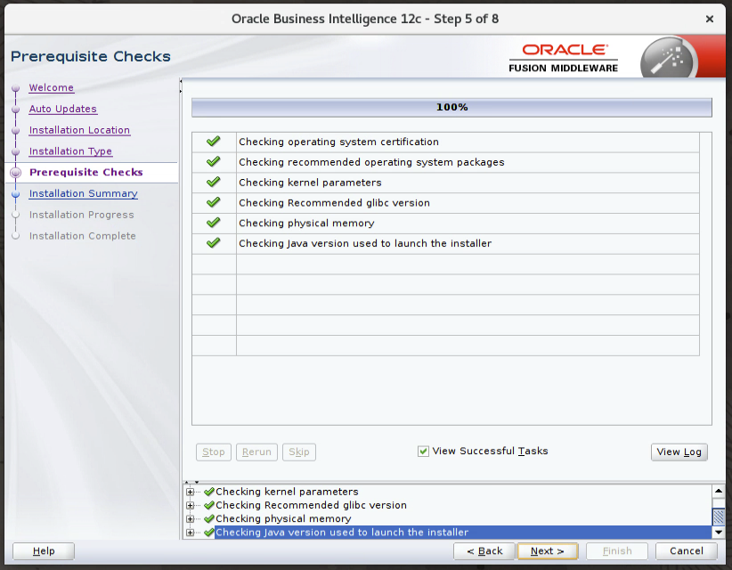Viewport: 732px width, 570px height.
Task: Select 'Checking operating system certification' table row
Action: pos(445,142)
